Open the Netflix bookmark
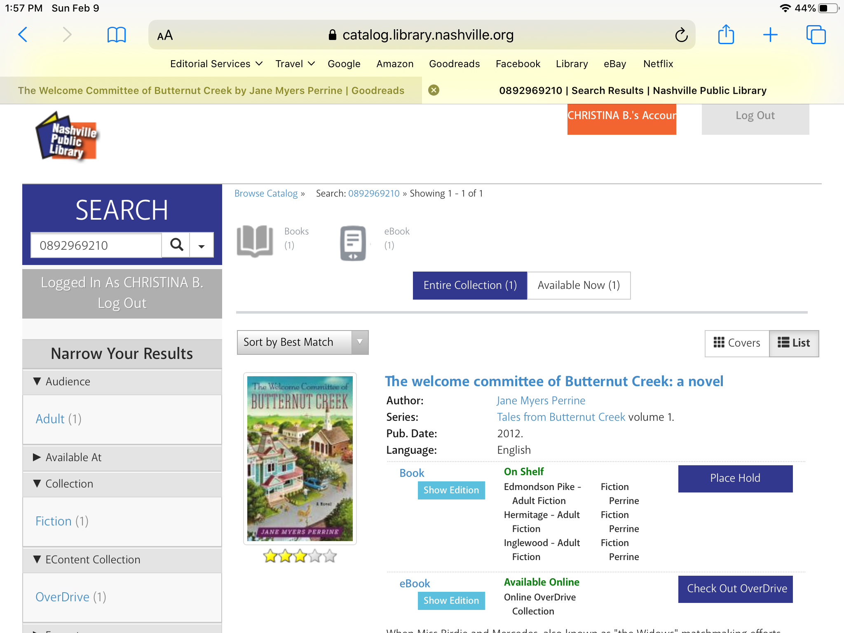This screenshot has width=844, height=633. 658,64
